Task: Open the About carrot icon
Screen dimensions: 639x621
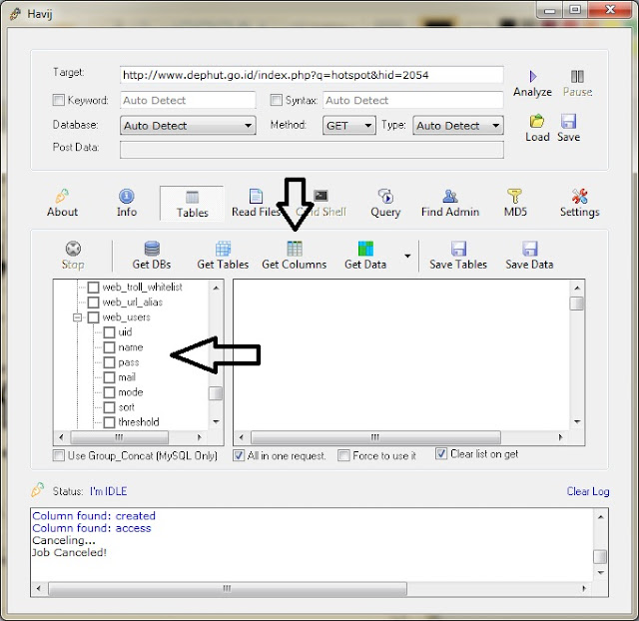Action: [x=62, y=196]
